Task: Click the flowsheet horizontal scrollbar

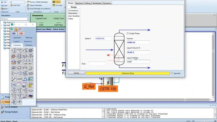Action: (123, 100)
